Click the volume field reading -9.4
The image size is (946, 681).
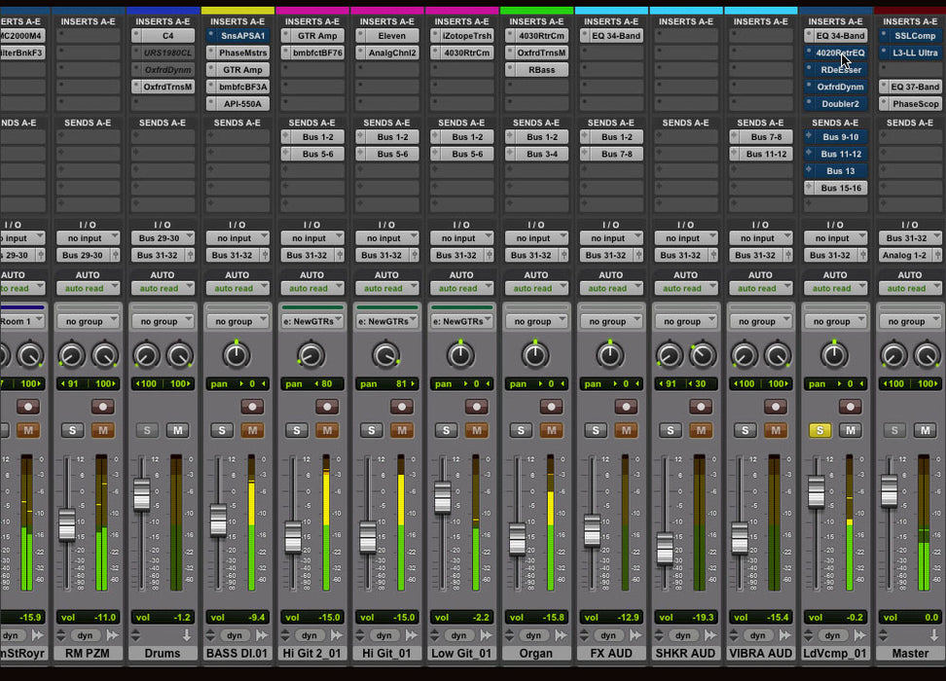click(237, 618)
